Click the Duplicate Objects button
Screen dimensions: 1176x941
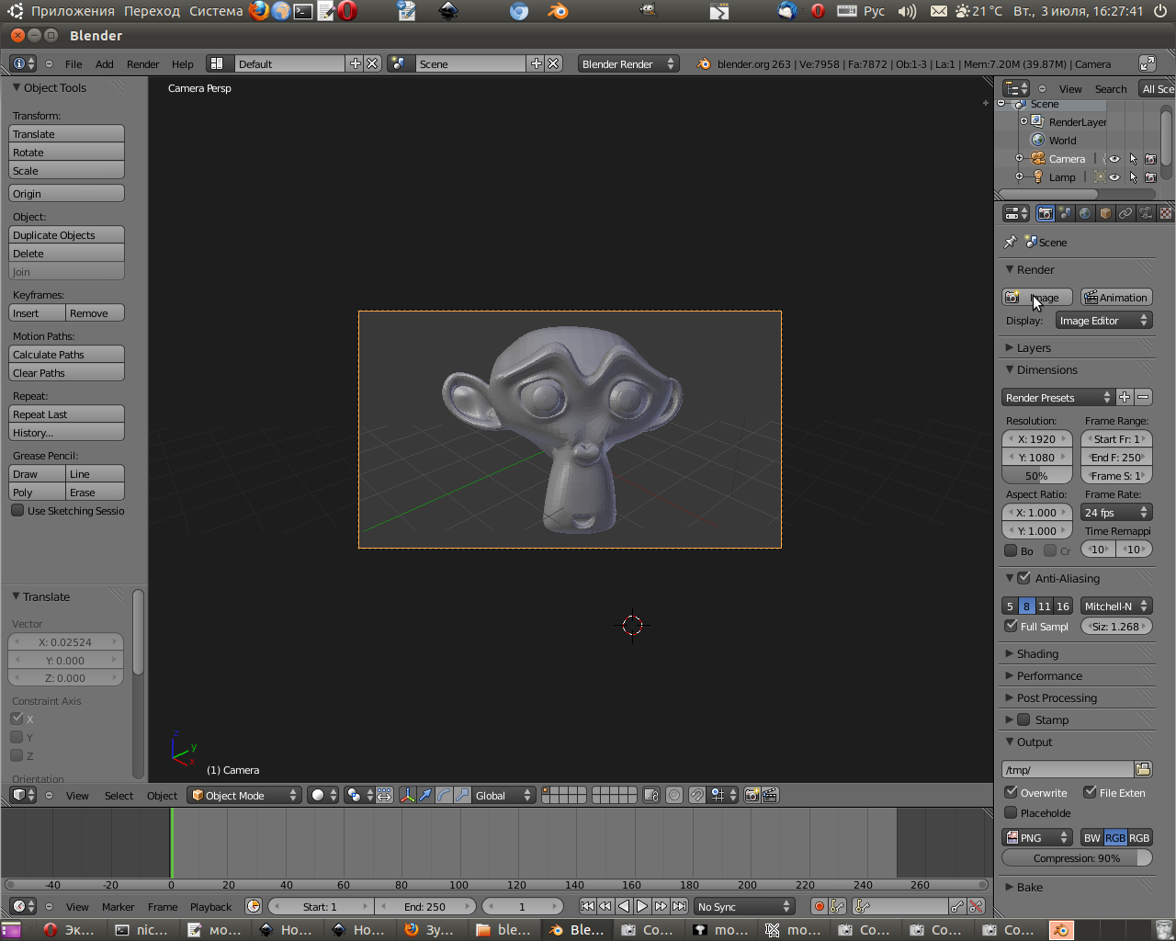point(66,235)
